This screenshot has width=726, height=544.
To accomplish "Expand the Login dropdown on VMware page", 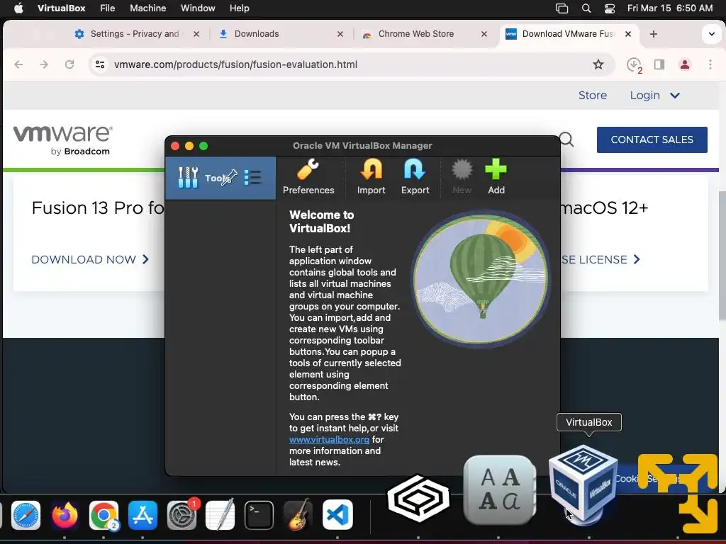I will [x=654, y=96].
